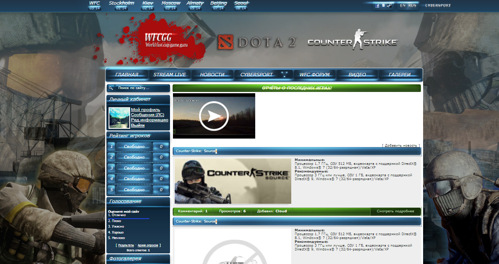
Task: Focus the Поиск по сайту search field
Action: point(142,88)
